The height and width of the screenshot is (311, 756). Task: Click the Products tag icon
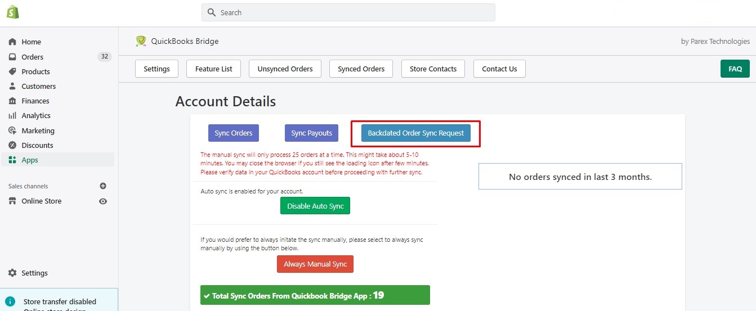12,71
